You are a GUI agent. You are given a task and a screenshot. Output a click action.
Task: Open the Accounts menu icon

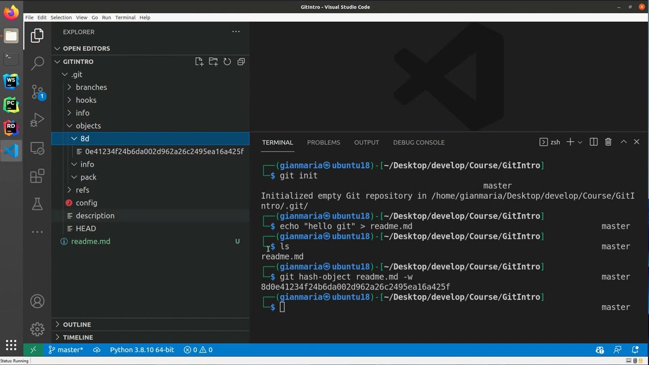click(37, 301)
